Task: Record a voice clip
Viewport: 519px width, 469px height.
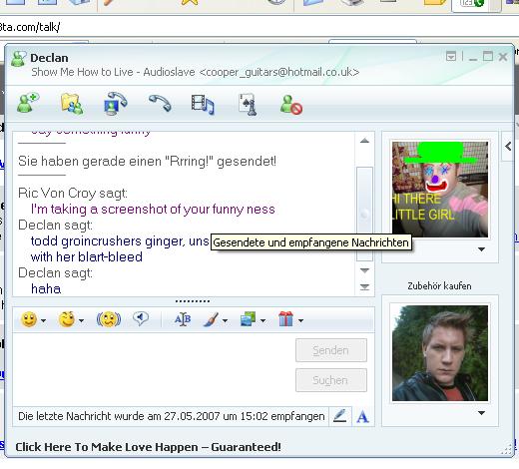Action: (141, 319)
